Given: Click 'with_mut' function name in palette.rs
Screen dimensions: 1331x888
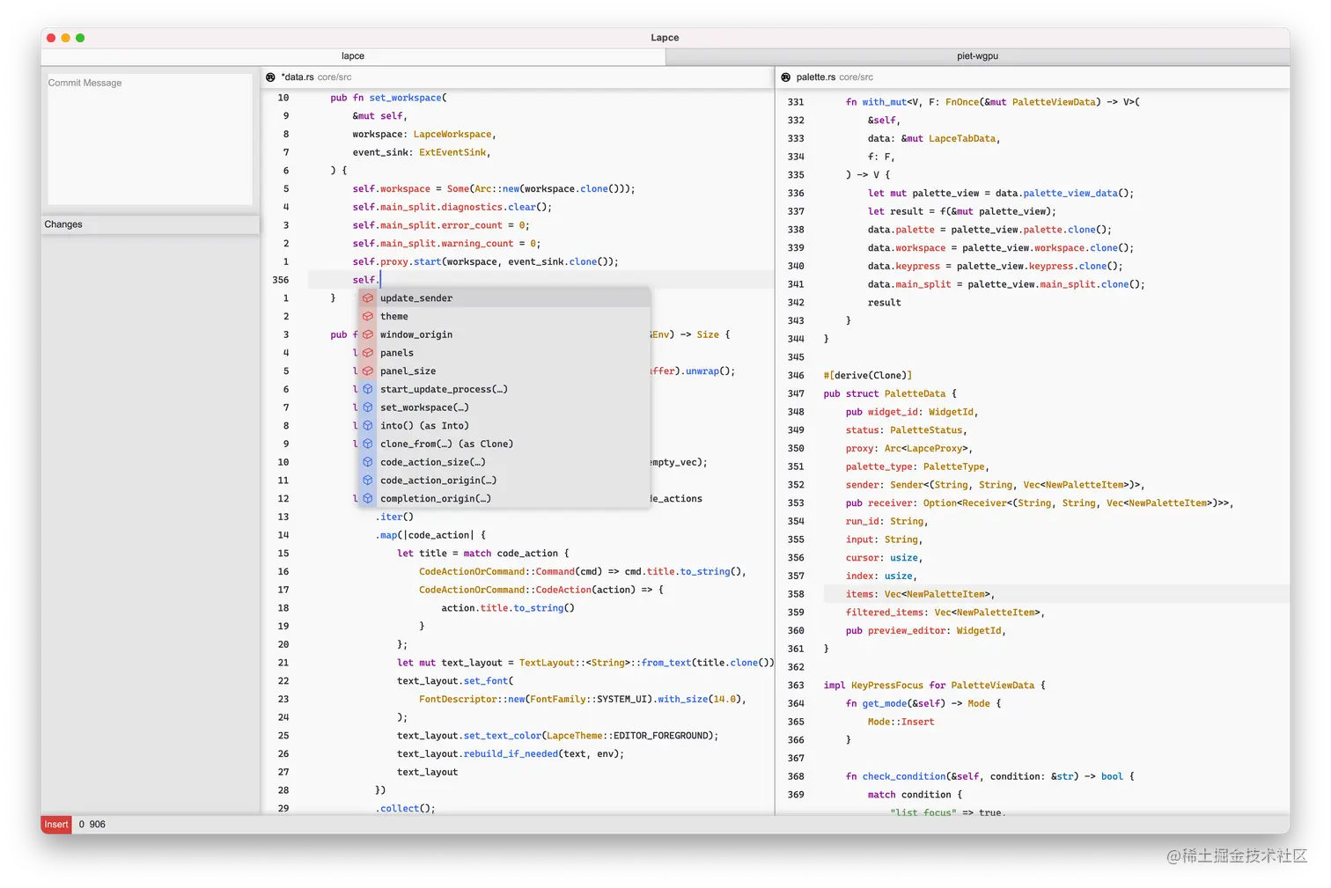Looking at the screenshot, I should click(884, 102).
